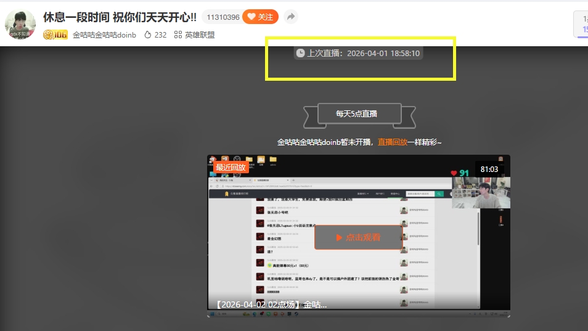Click the 最近回放 orange tag
This screenshot has width=588, height=331.
(x=231, y=167)
